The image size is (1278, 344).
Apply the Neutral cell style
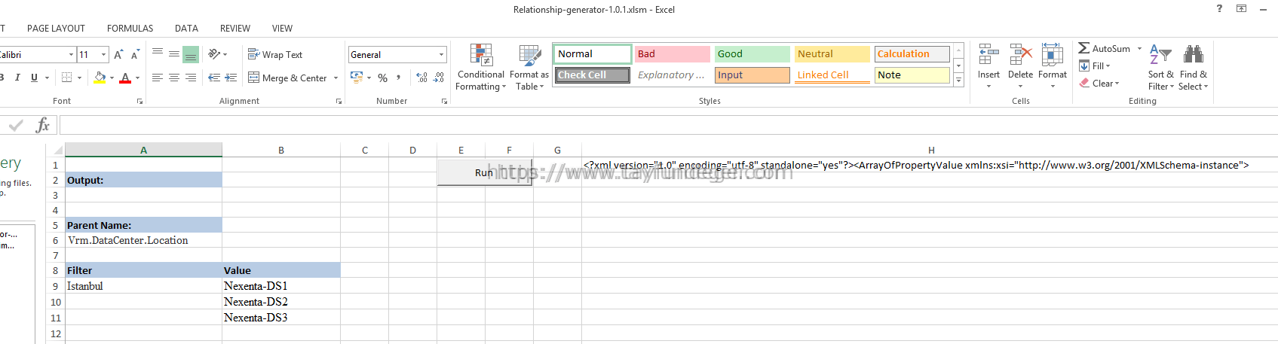[832, 54]
